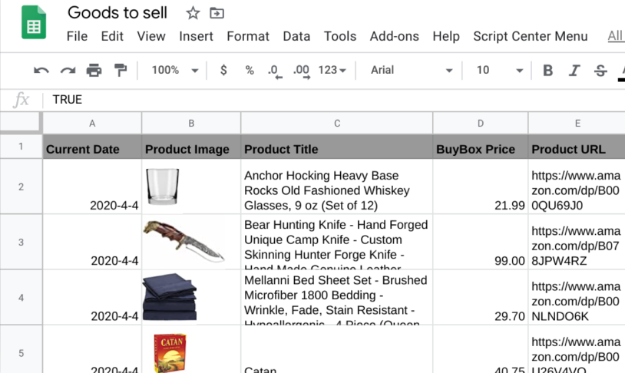Image resolution: width=625 pixels, height=373 pixels.
Task: Select the Catan product image thumbnail
Action: [x=170, y=352]
